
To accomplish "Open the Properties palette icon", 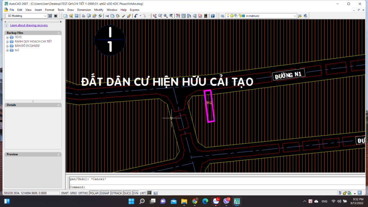I will tap(178, 16).
